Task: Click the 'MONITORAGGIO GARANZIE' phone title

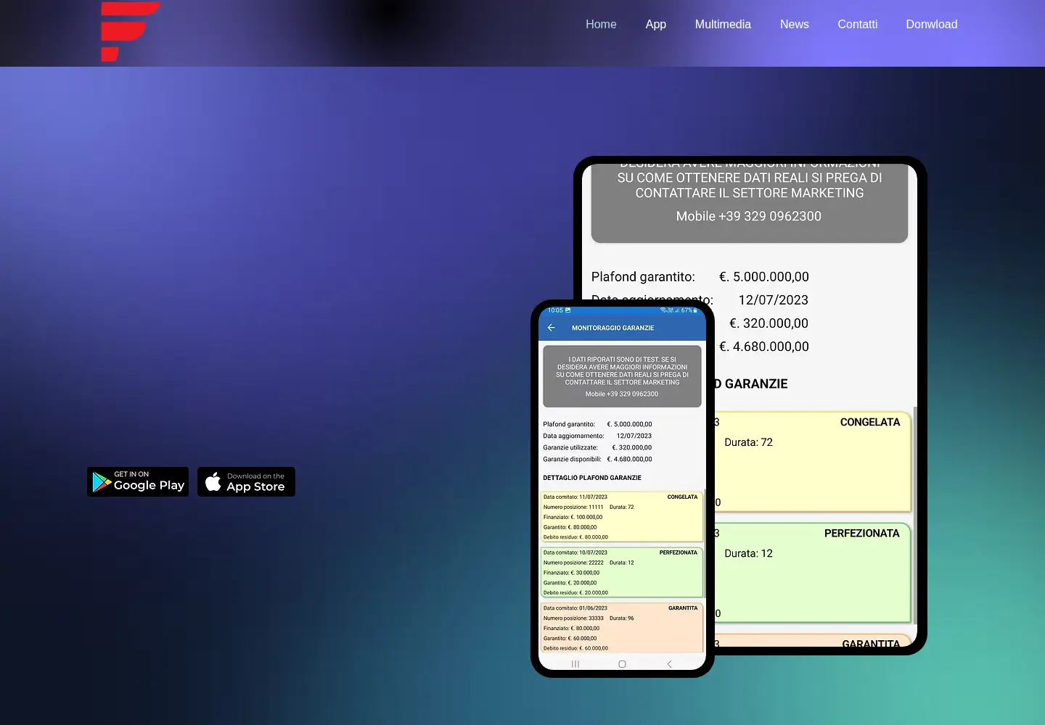Action: point(612,328)
